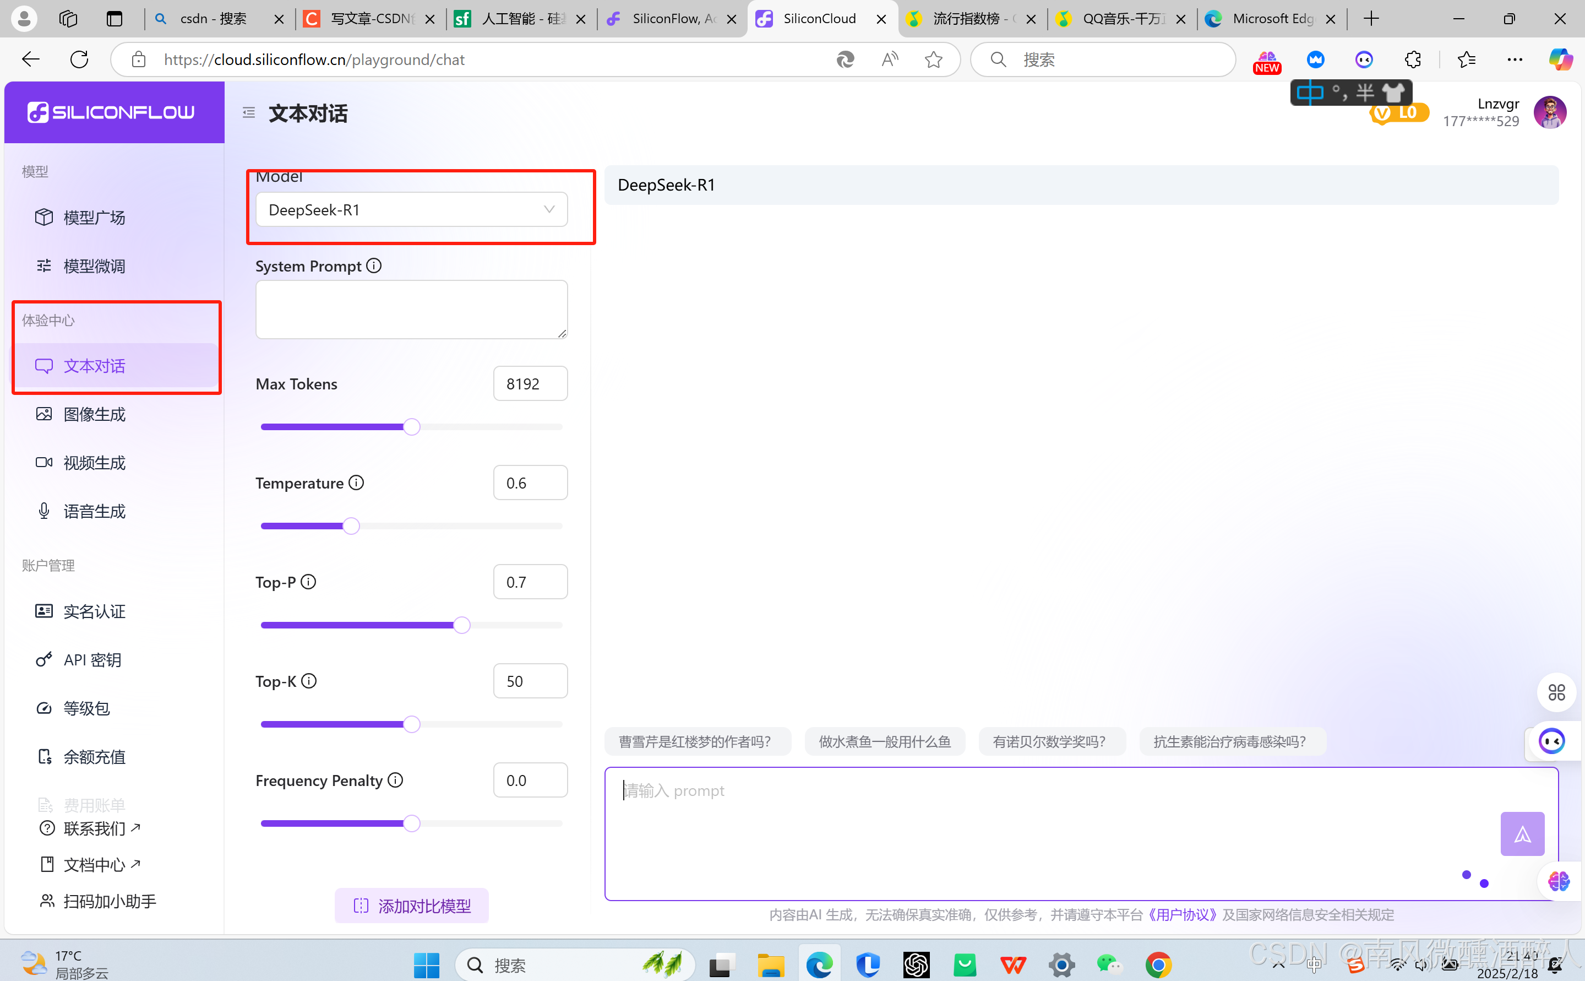1585x981 pixels.
Task: Favorite this page with star icon
Action: click(x=933, y=59)
